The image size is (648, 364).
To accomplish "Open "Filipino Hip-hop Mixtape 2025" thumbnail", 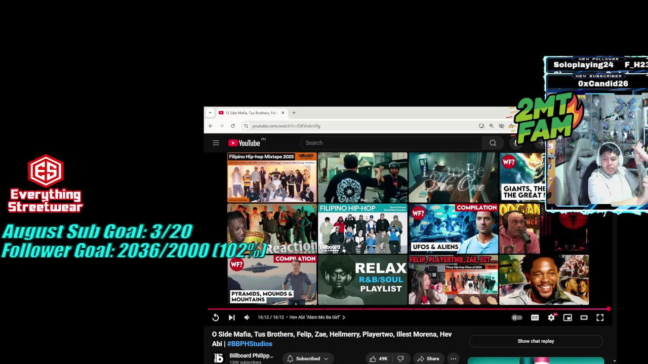I will [272, 177].
